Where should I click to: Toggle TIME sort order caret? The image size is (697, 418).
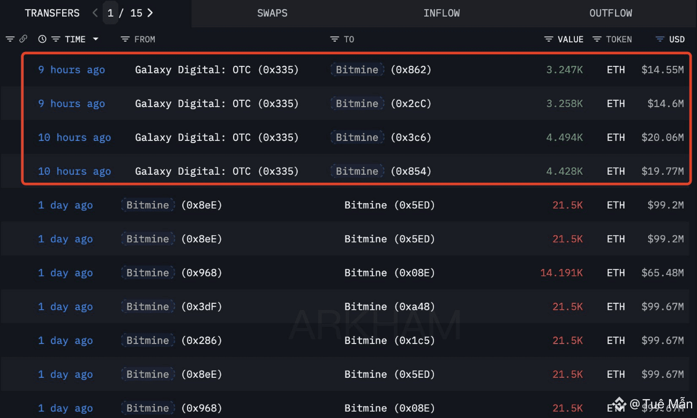tap(95, 39)
